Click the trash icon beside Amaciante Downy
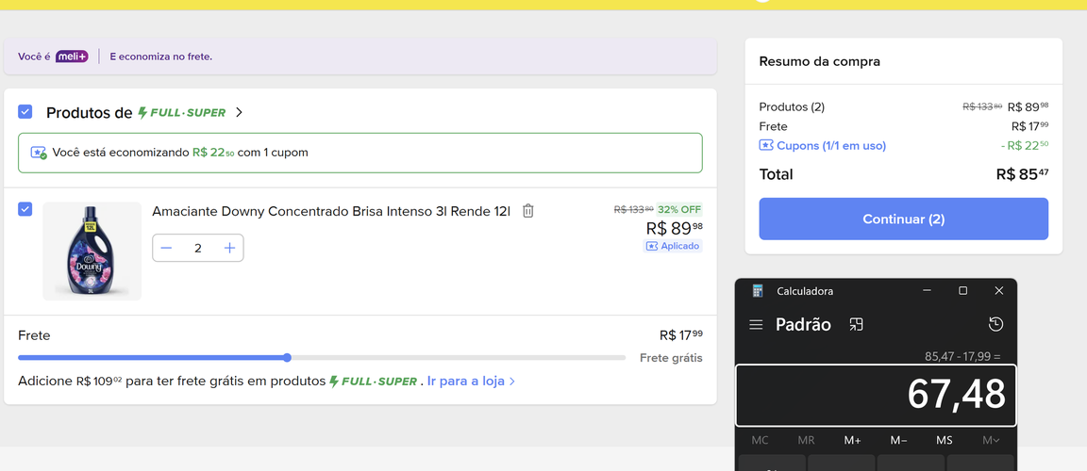This screenshot has height=471, width=1087. click(x=527, y=211)
